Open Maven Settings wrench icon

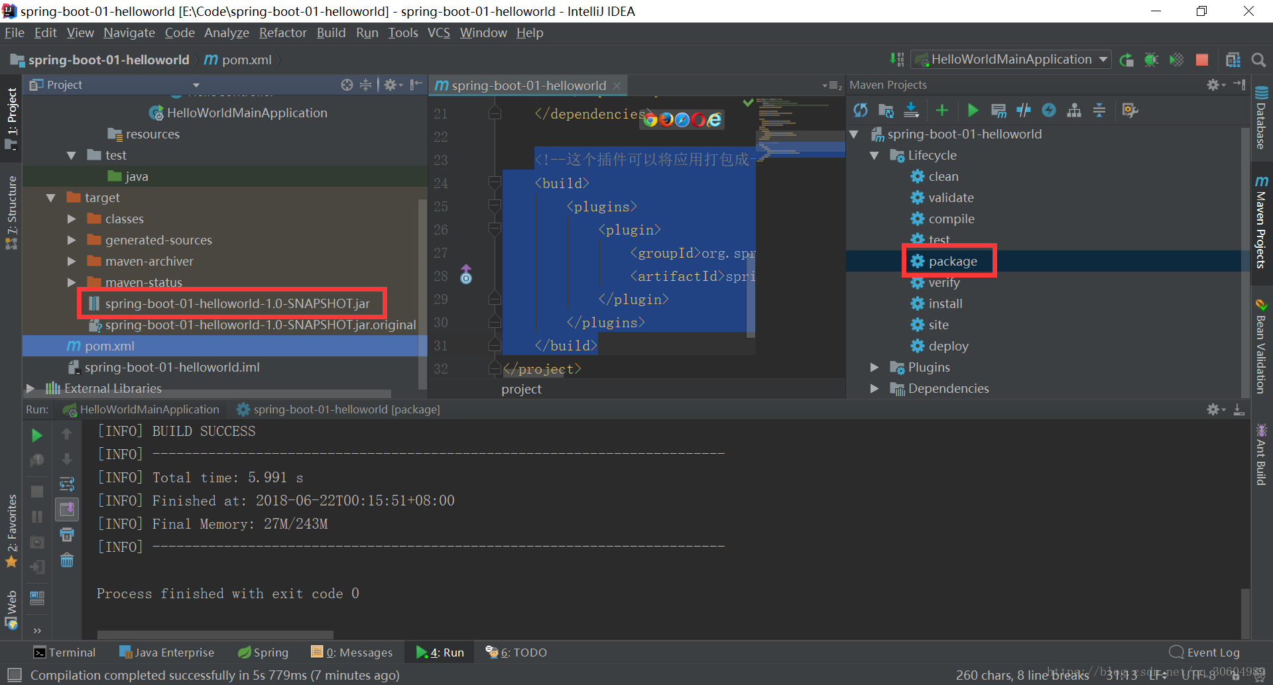click(x=1130, y=110)
